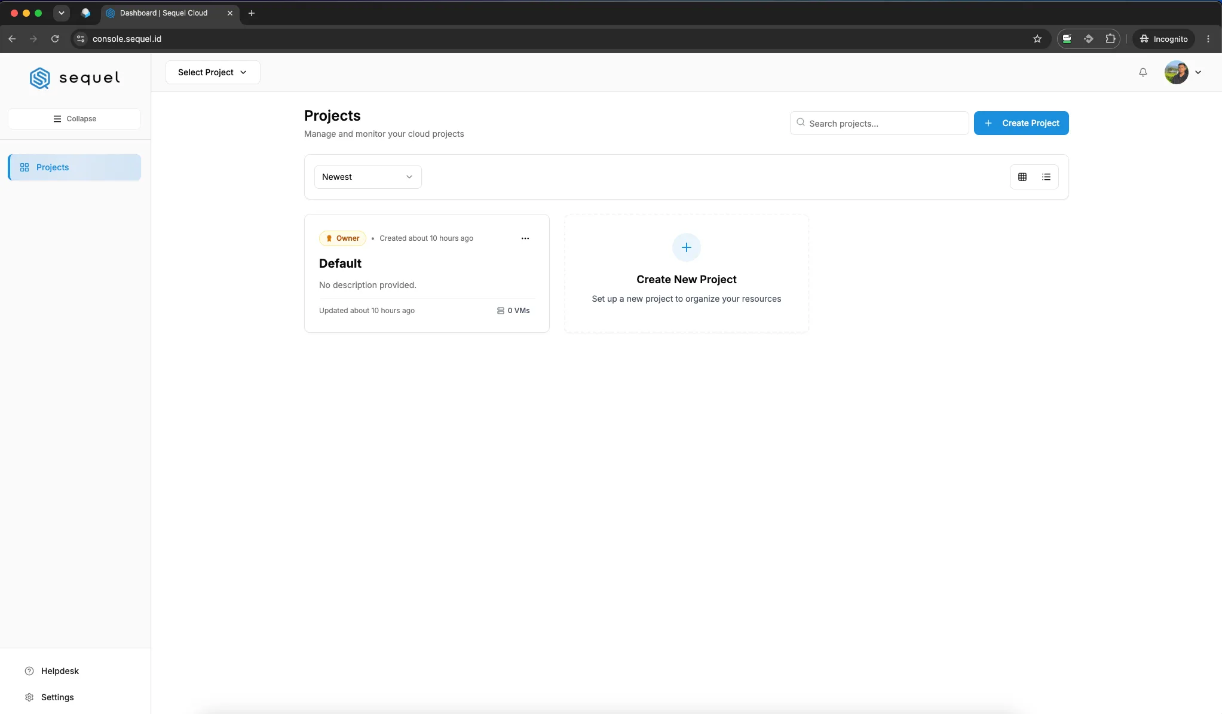Reload the browser page

click(55, 39)
